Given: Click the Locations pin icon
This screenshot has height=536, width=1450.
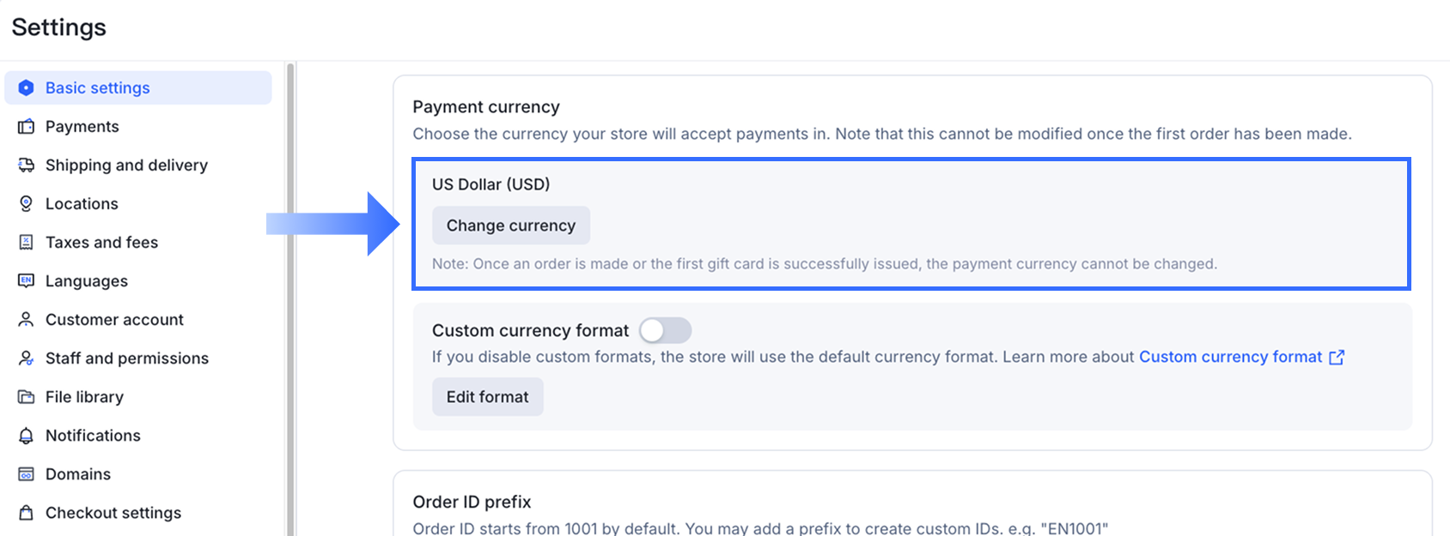Looking at the screenshot, I should (x=27, y=203).
